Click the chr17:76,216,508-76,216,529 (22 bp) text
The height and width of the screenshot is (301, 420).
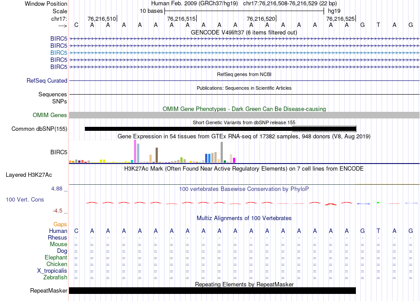[x=290, y=4]
